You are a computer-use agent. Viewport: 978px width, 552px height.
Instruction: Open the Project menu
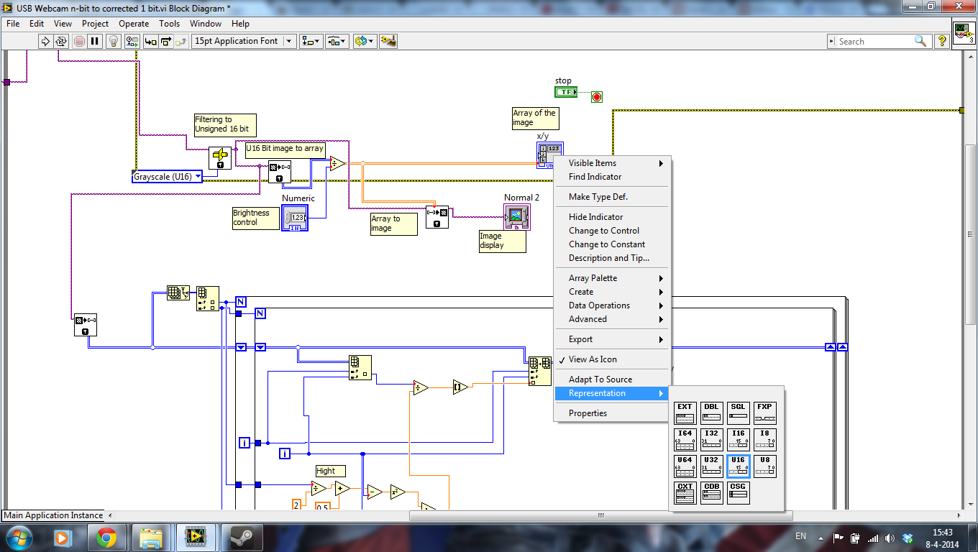coord(95,24)
